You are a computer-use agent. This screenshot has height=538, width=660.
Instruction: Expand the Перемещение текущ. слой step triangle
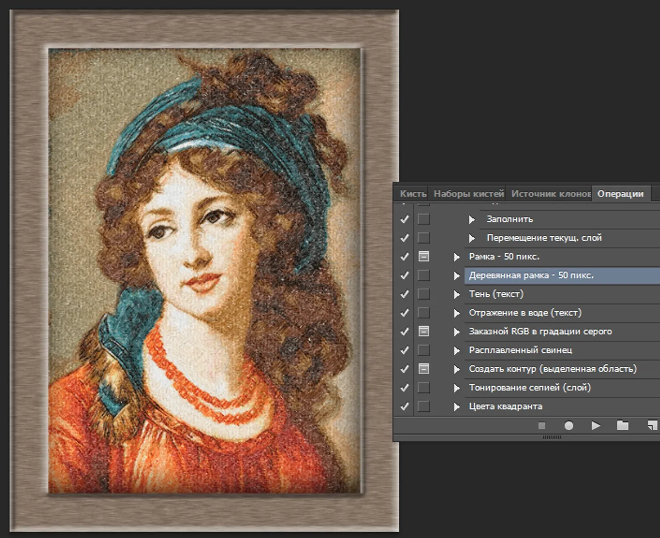pyautogui.click(x=472, y=238)
